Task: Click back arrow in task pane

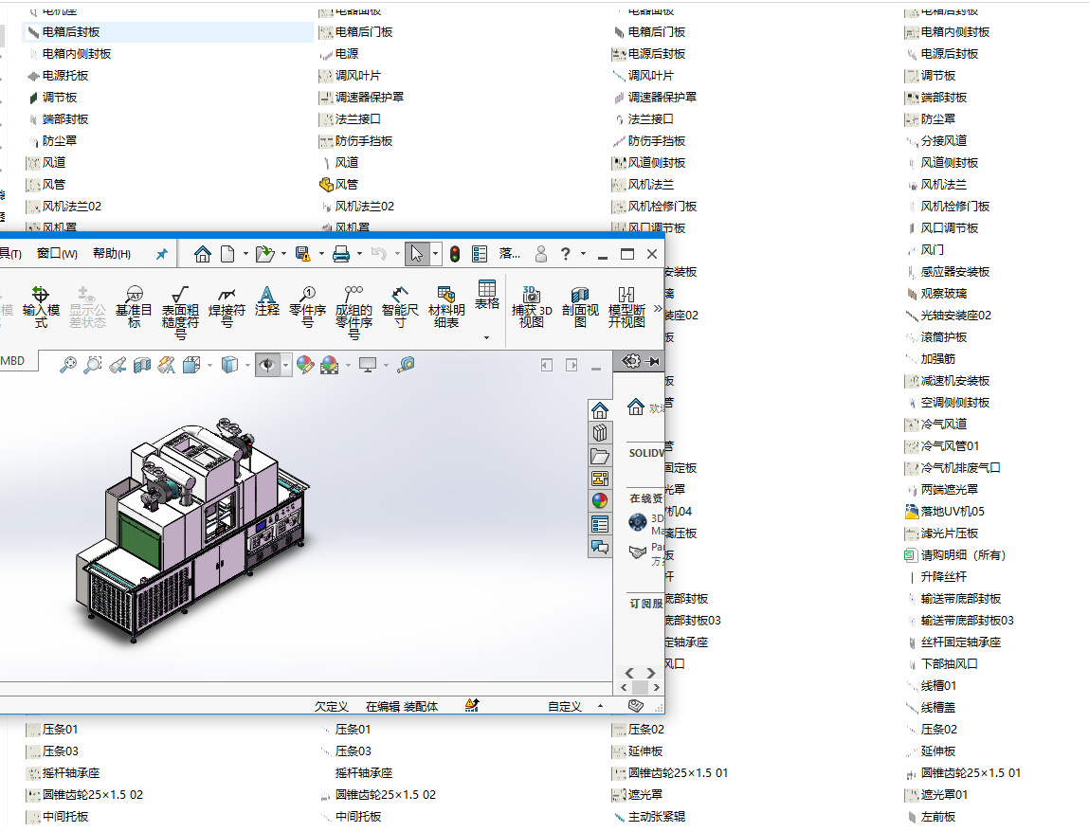Action: tap(629, 673)
